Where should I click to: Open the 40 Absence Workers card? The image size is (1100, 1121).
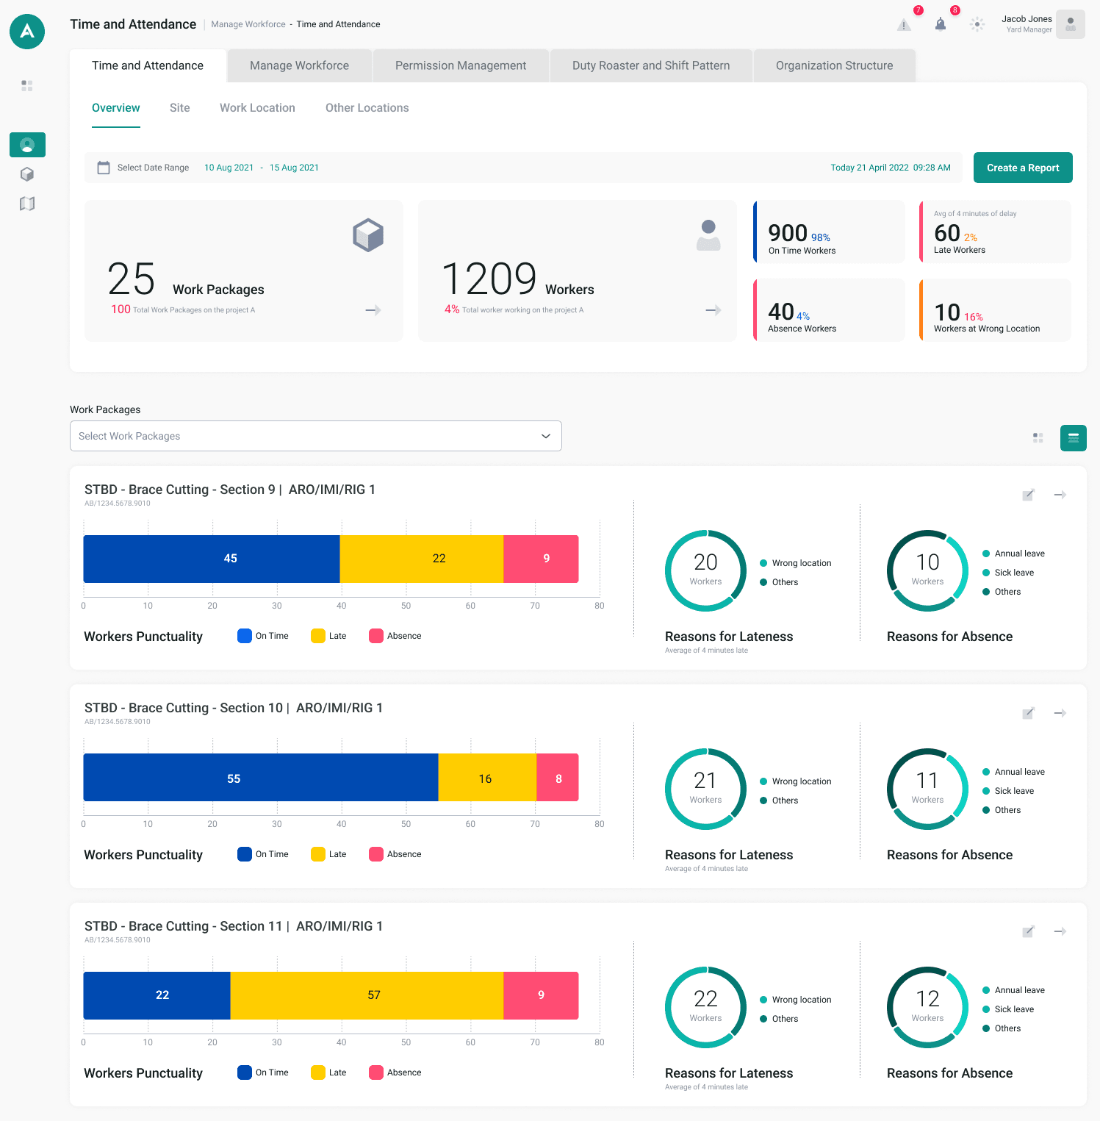pyautogui.click(x=829, y=310)
